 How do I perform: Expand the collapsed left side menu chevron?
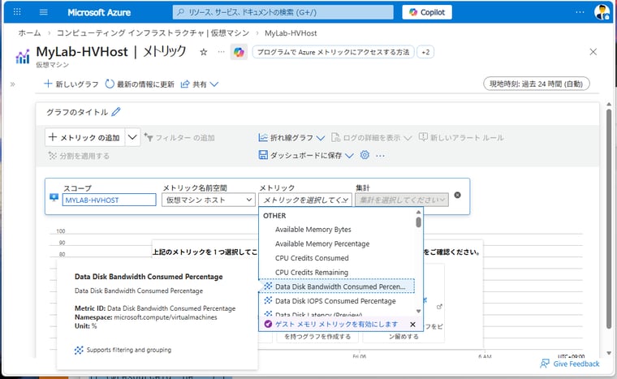point(13,84)
